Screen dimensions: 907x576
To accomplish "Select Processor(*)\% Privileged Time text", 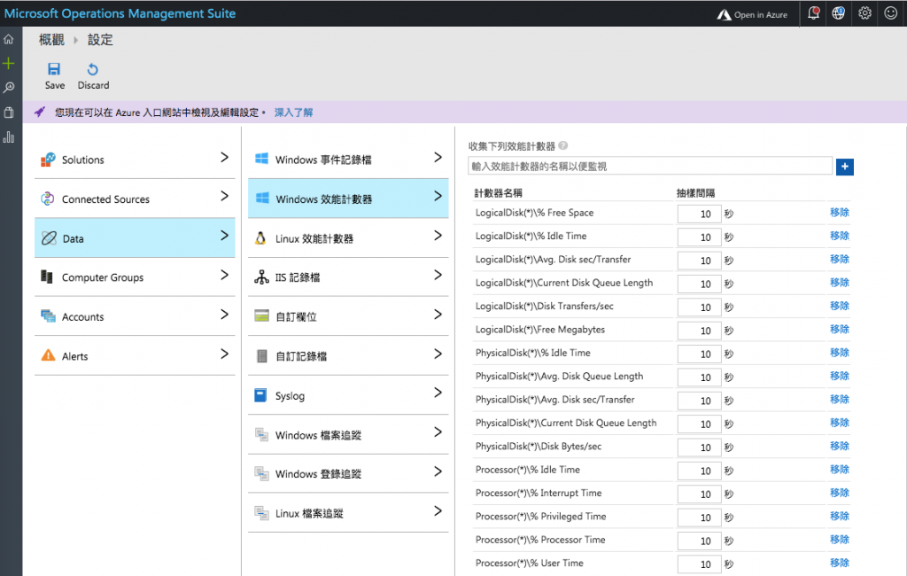I will [x=541, y=516].
